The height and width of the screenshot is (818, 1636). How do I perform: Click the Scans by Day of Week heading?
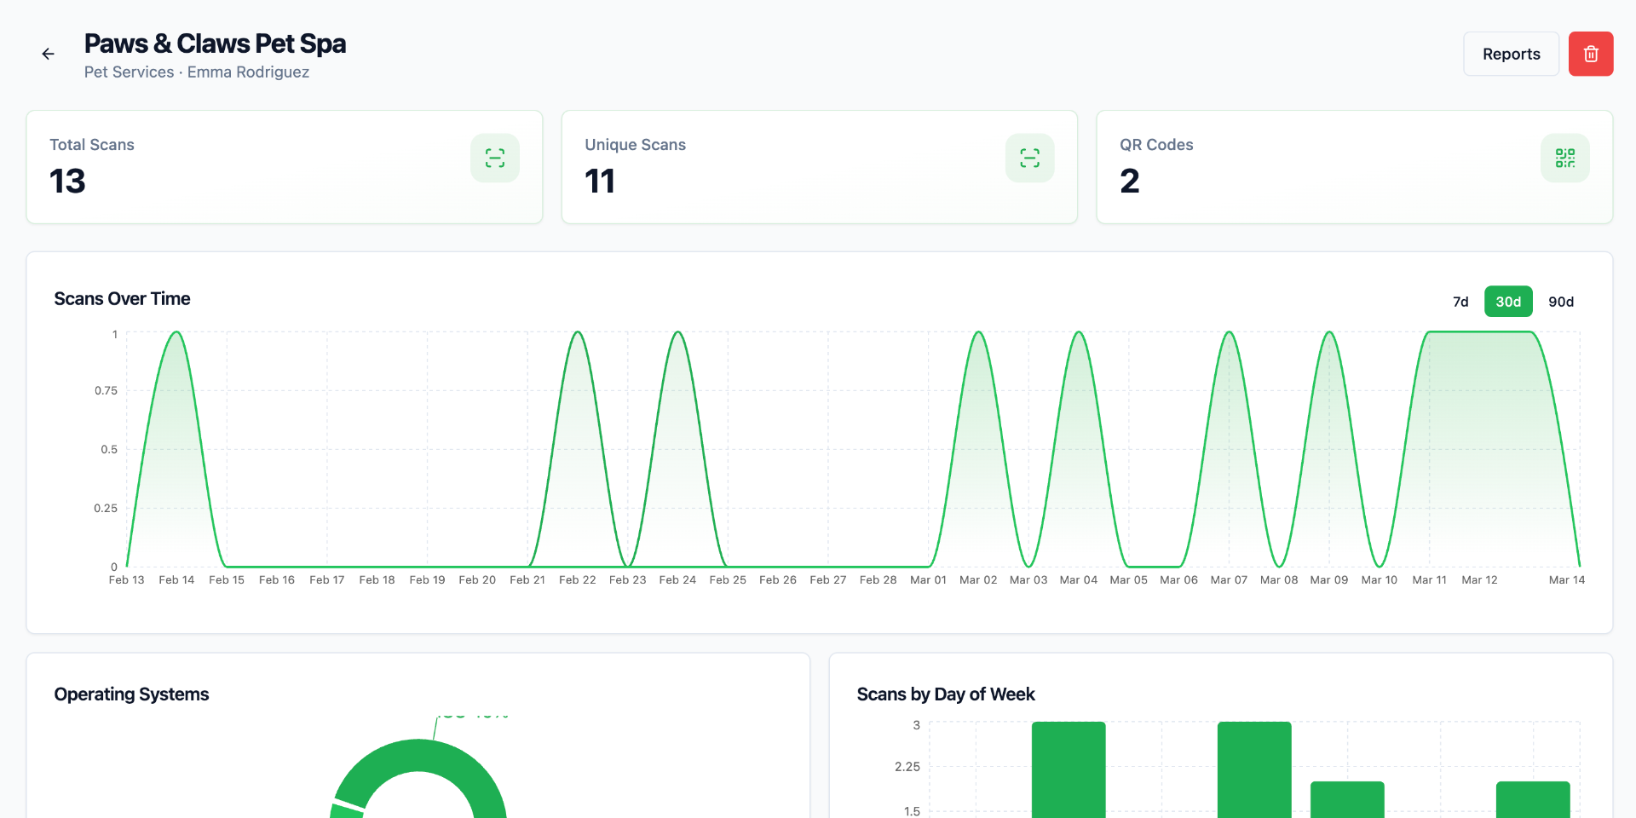coord(946,694)
